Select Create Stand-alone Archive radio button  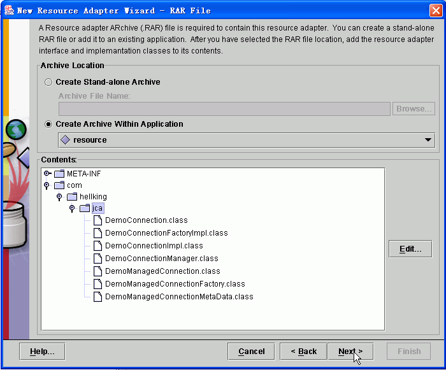tap(48, 82)
